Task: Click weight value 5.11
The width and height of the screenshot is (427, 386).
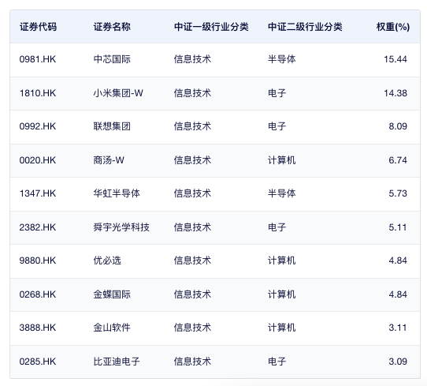Action: point(398,227)
